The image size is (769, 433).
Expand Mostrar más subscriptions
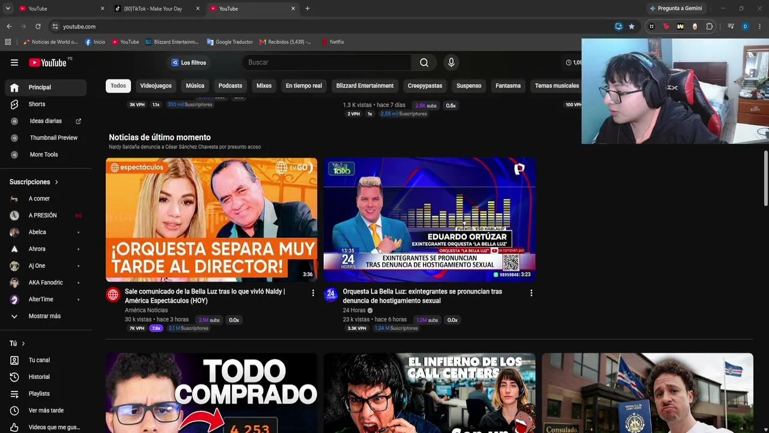coord(46,316)
